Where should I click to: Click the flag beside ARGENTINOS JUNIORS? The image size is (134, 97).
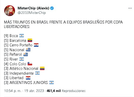tap(52, 83)
